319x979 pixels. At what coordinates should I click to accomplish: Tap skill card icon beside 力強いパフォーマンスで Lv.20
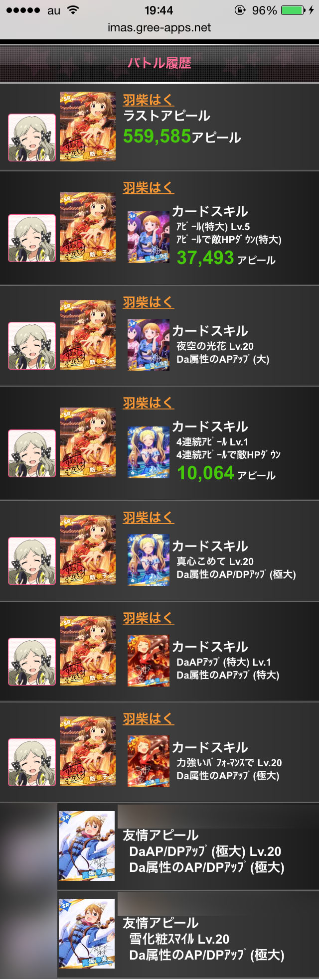pos(149,761)
